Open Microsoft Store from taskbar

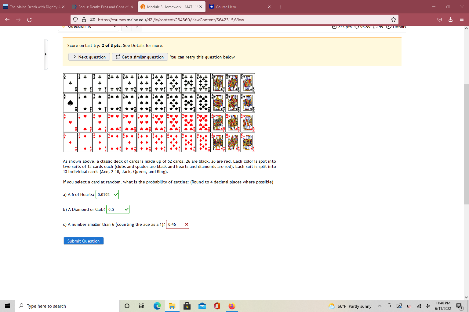coord(187,306)
